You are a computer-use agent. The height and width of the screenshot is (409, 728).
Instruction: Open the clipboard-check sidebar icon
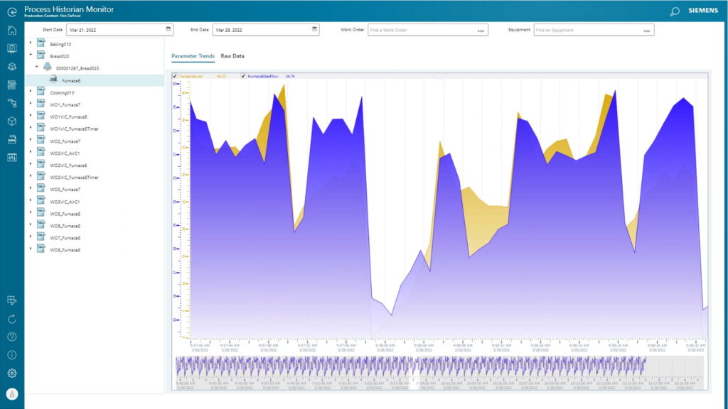pos(12,49)
